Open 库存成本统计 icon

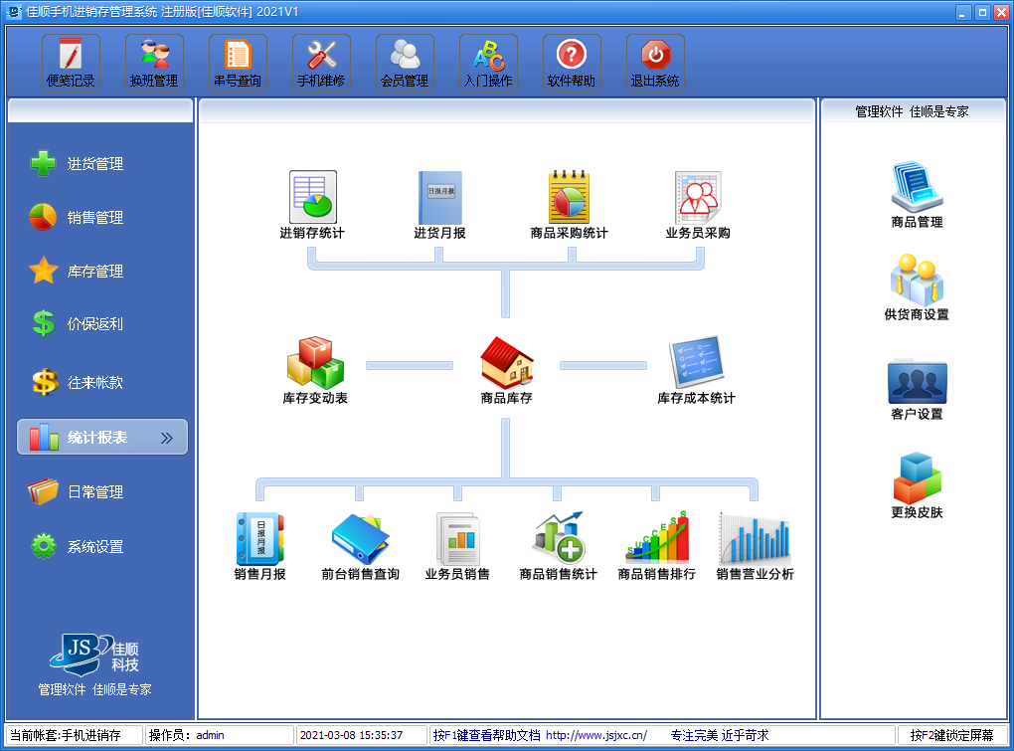pyautogui.click(x=697, y=370)
